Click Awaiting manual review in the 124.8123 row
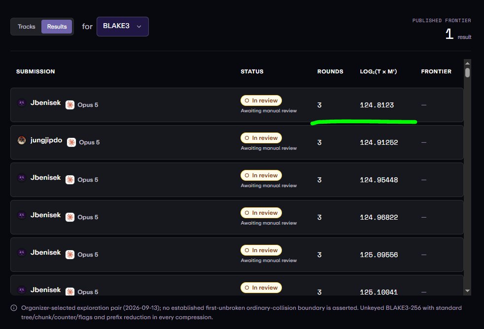 click(x=269, y=111)
